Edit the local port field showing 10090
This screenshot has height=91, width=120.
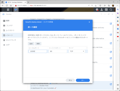point(38,51)
